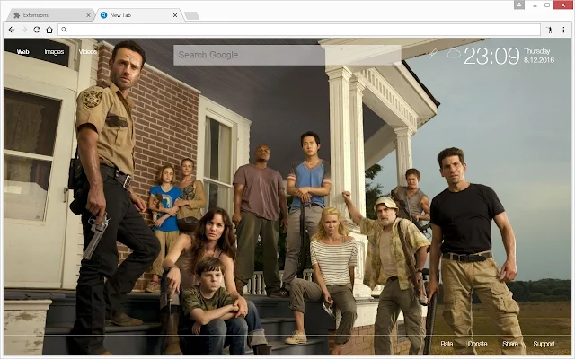Close the New Tab tab

pyautogui.click(x=175, y=15)
